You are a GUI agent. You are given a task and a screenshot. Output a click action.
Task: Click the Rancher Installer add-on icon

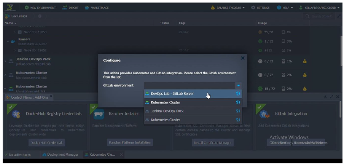(99, 114)
